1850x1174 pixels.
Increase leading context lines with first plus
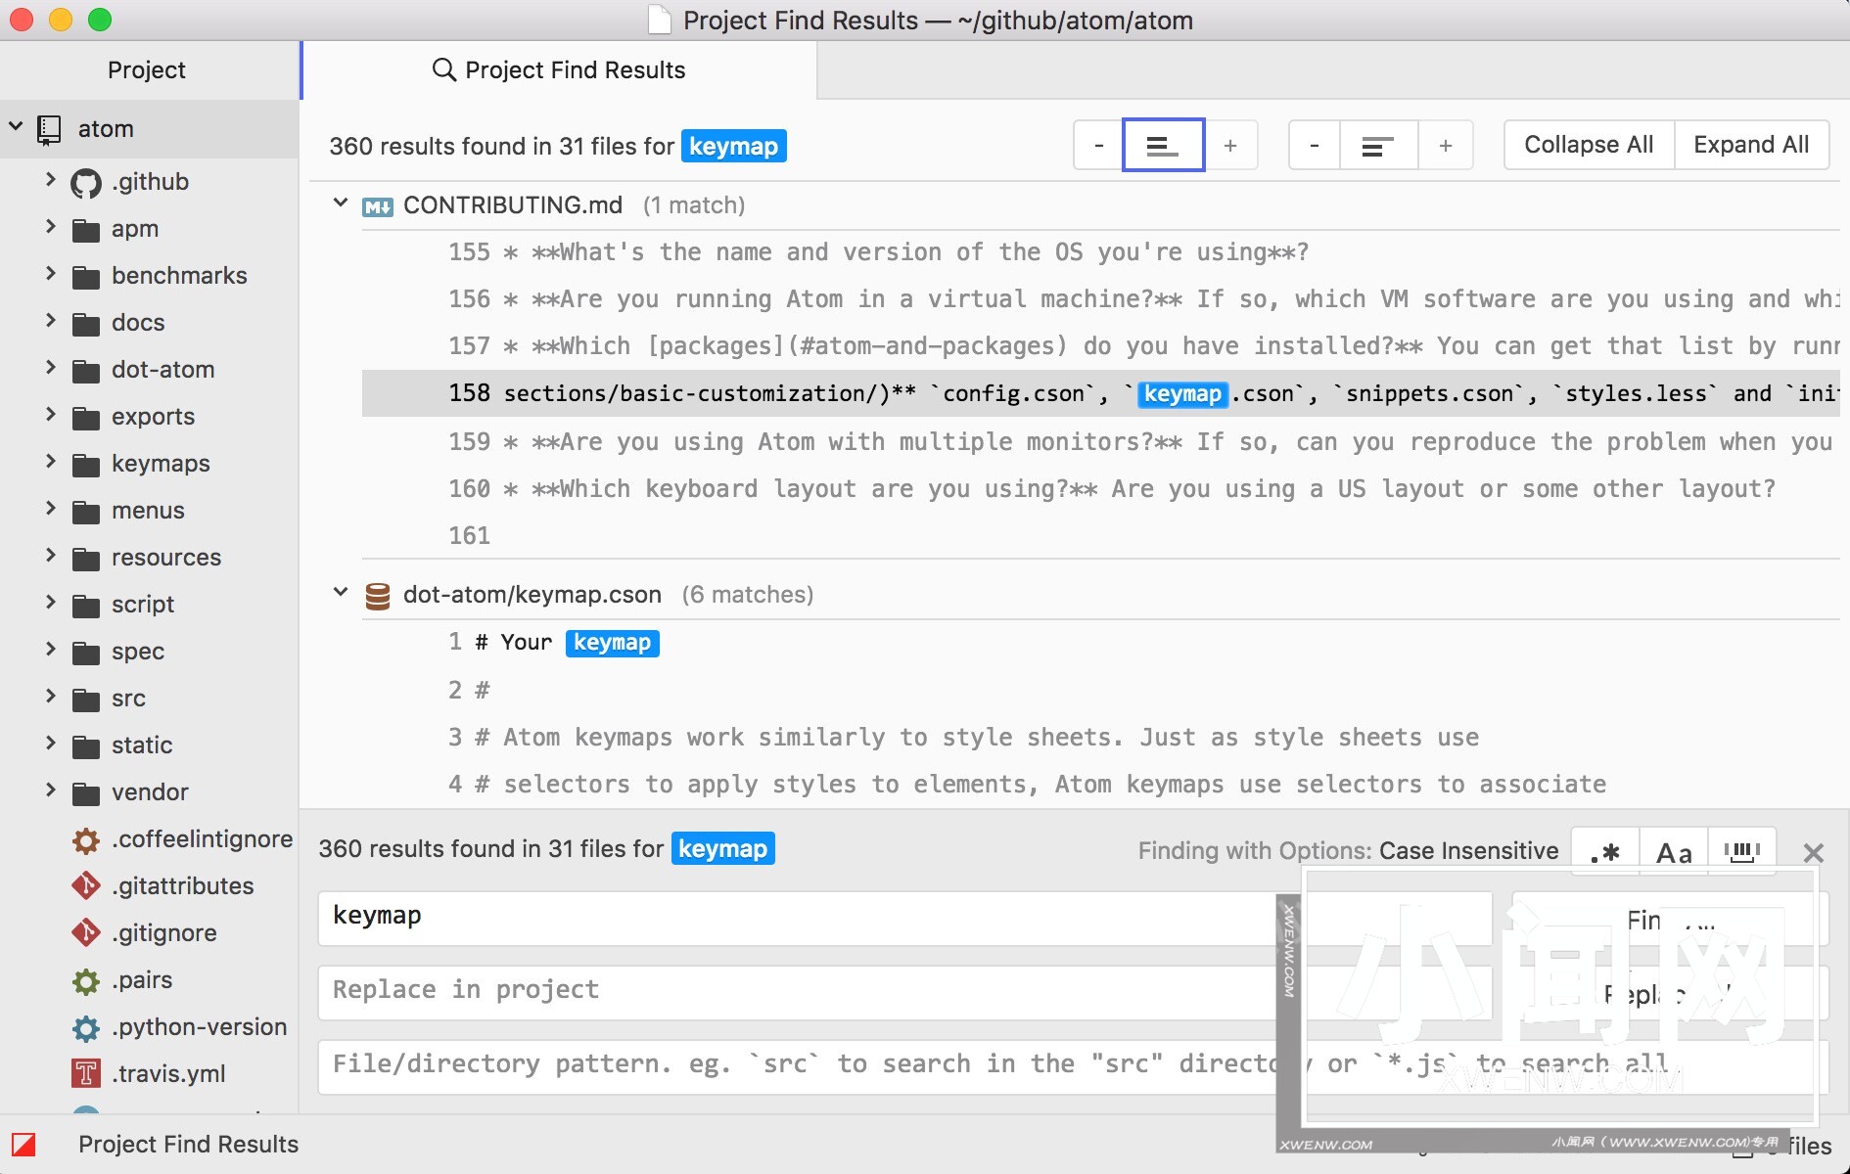1230,146
